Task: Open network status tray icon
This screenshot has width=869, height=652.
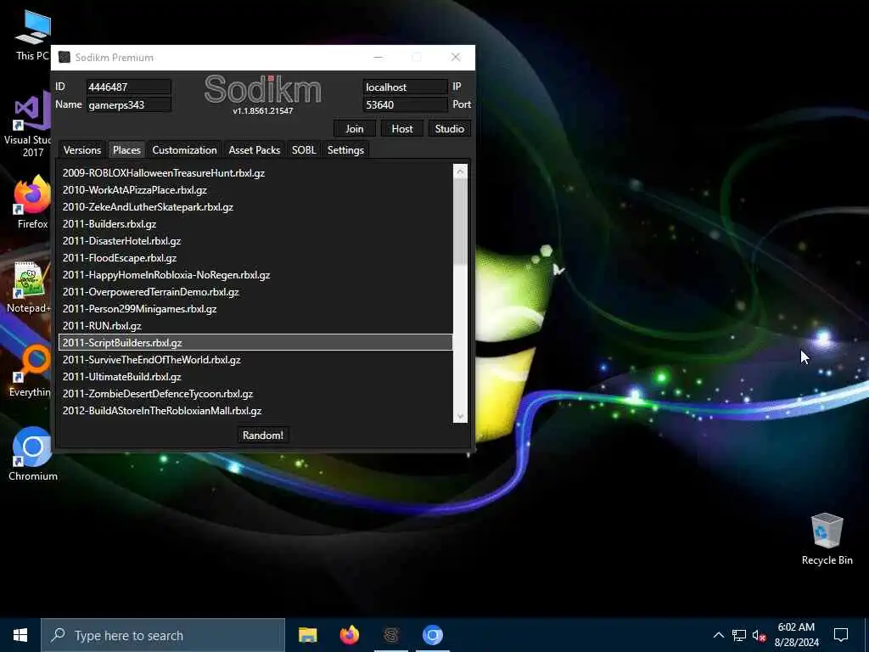Action: pyautogui.click(x=739, y=635)
